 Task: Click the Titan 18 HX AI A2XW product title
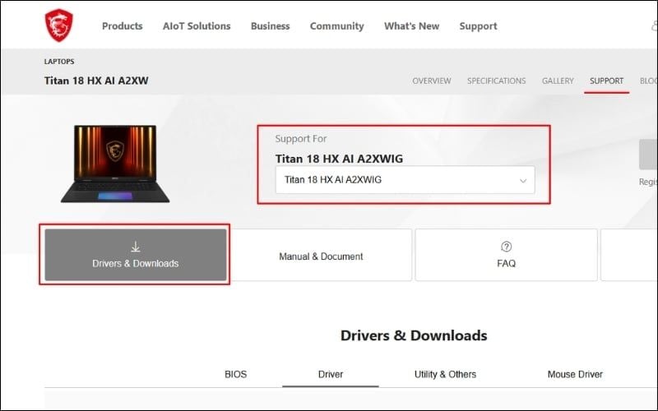tap(96, 81)
